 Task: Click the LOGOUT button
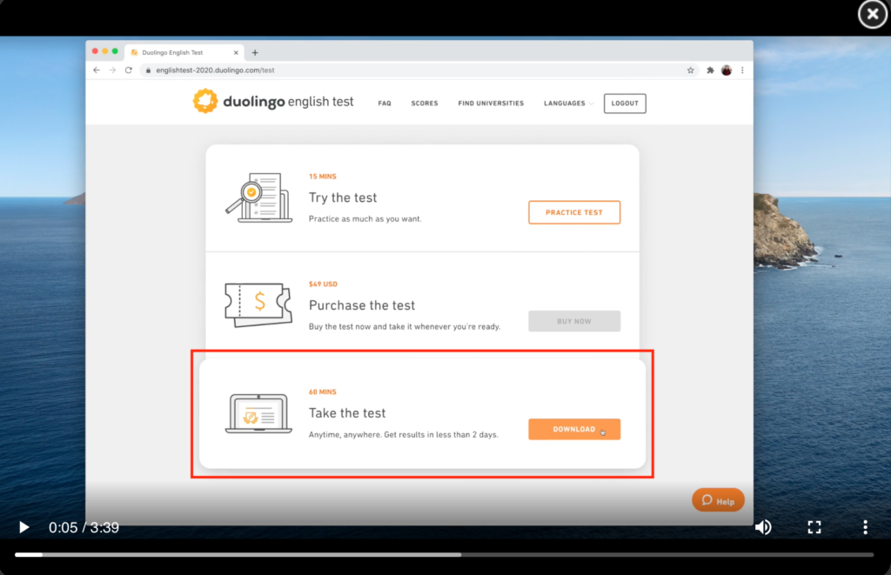[x=625, y=104]
